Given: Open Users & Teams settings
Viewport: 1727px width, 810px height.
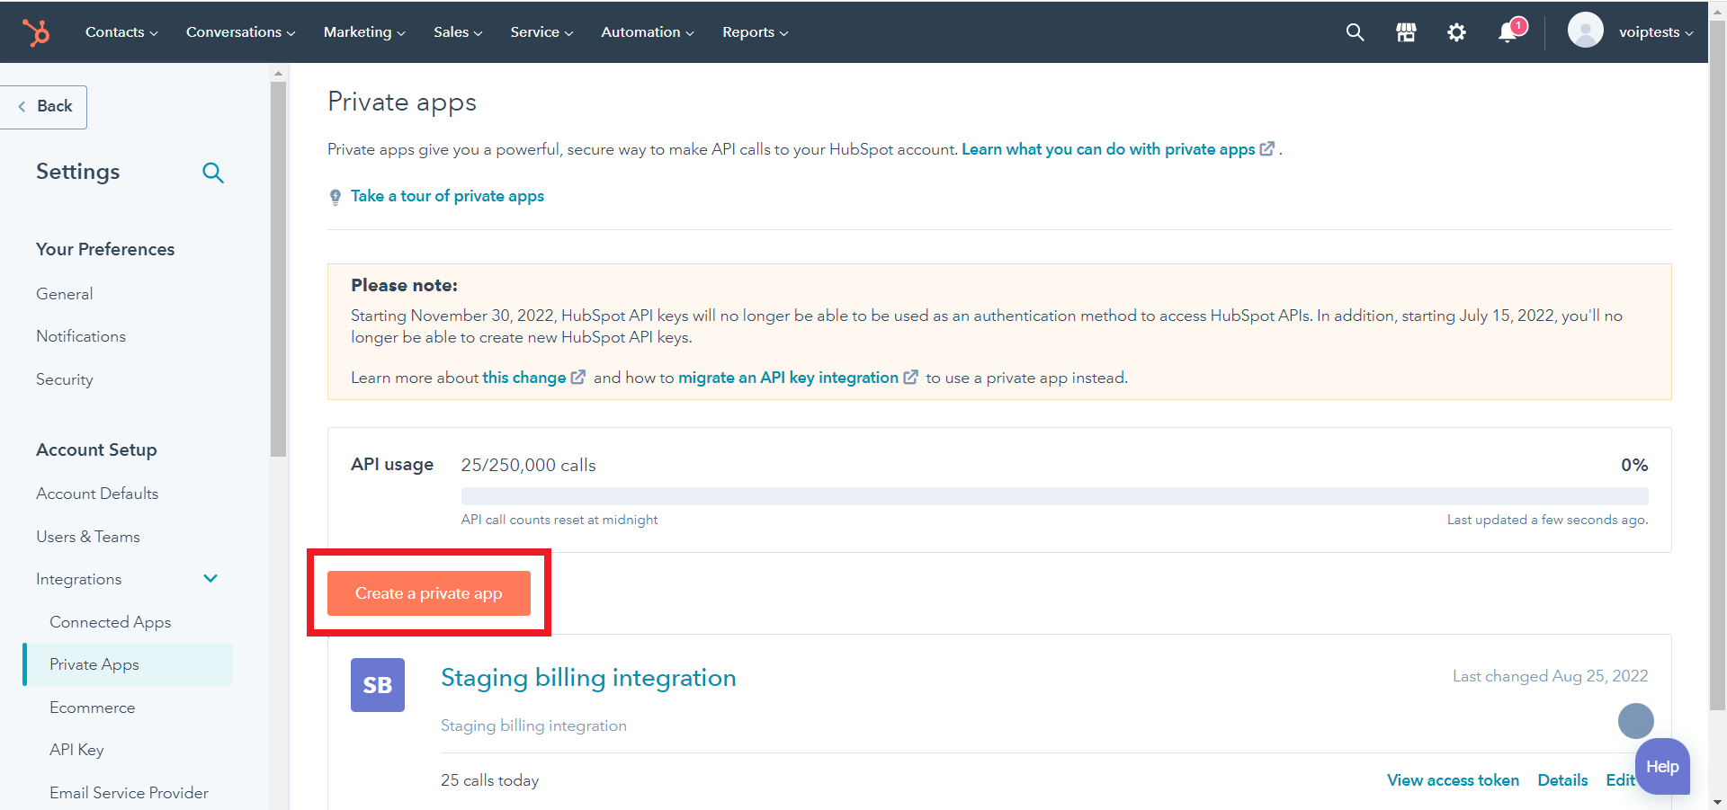Looking at the screenshot, I should 88,537.
